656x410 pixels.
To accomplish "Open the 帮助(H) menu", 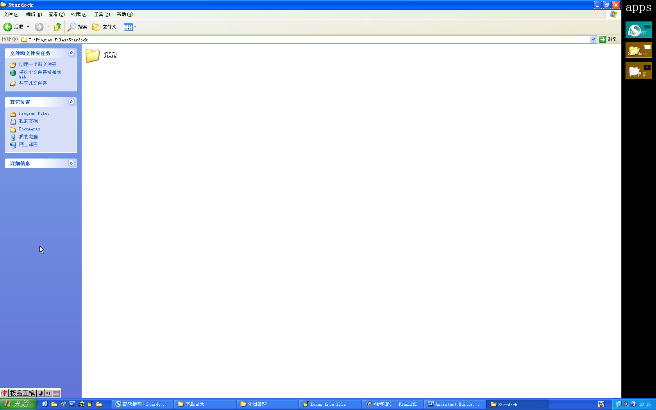I will tap(125, 14).
